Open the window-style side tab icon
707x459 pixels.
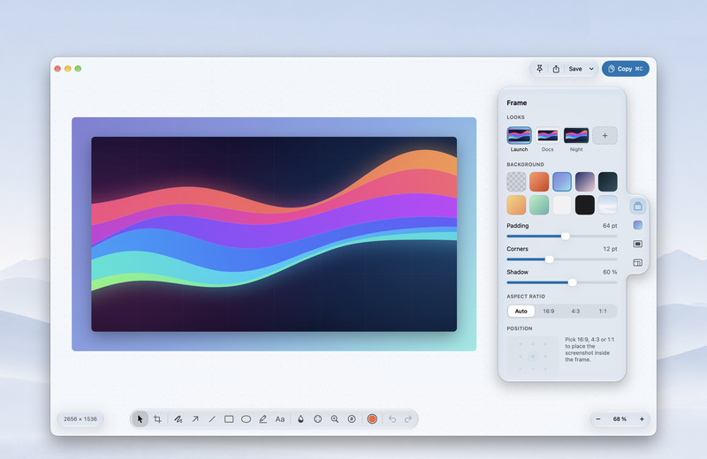637,244
